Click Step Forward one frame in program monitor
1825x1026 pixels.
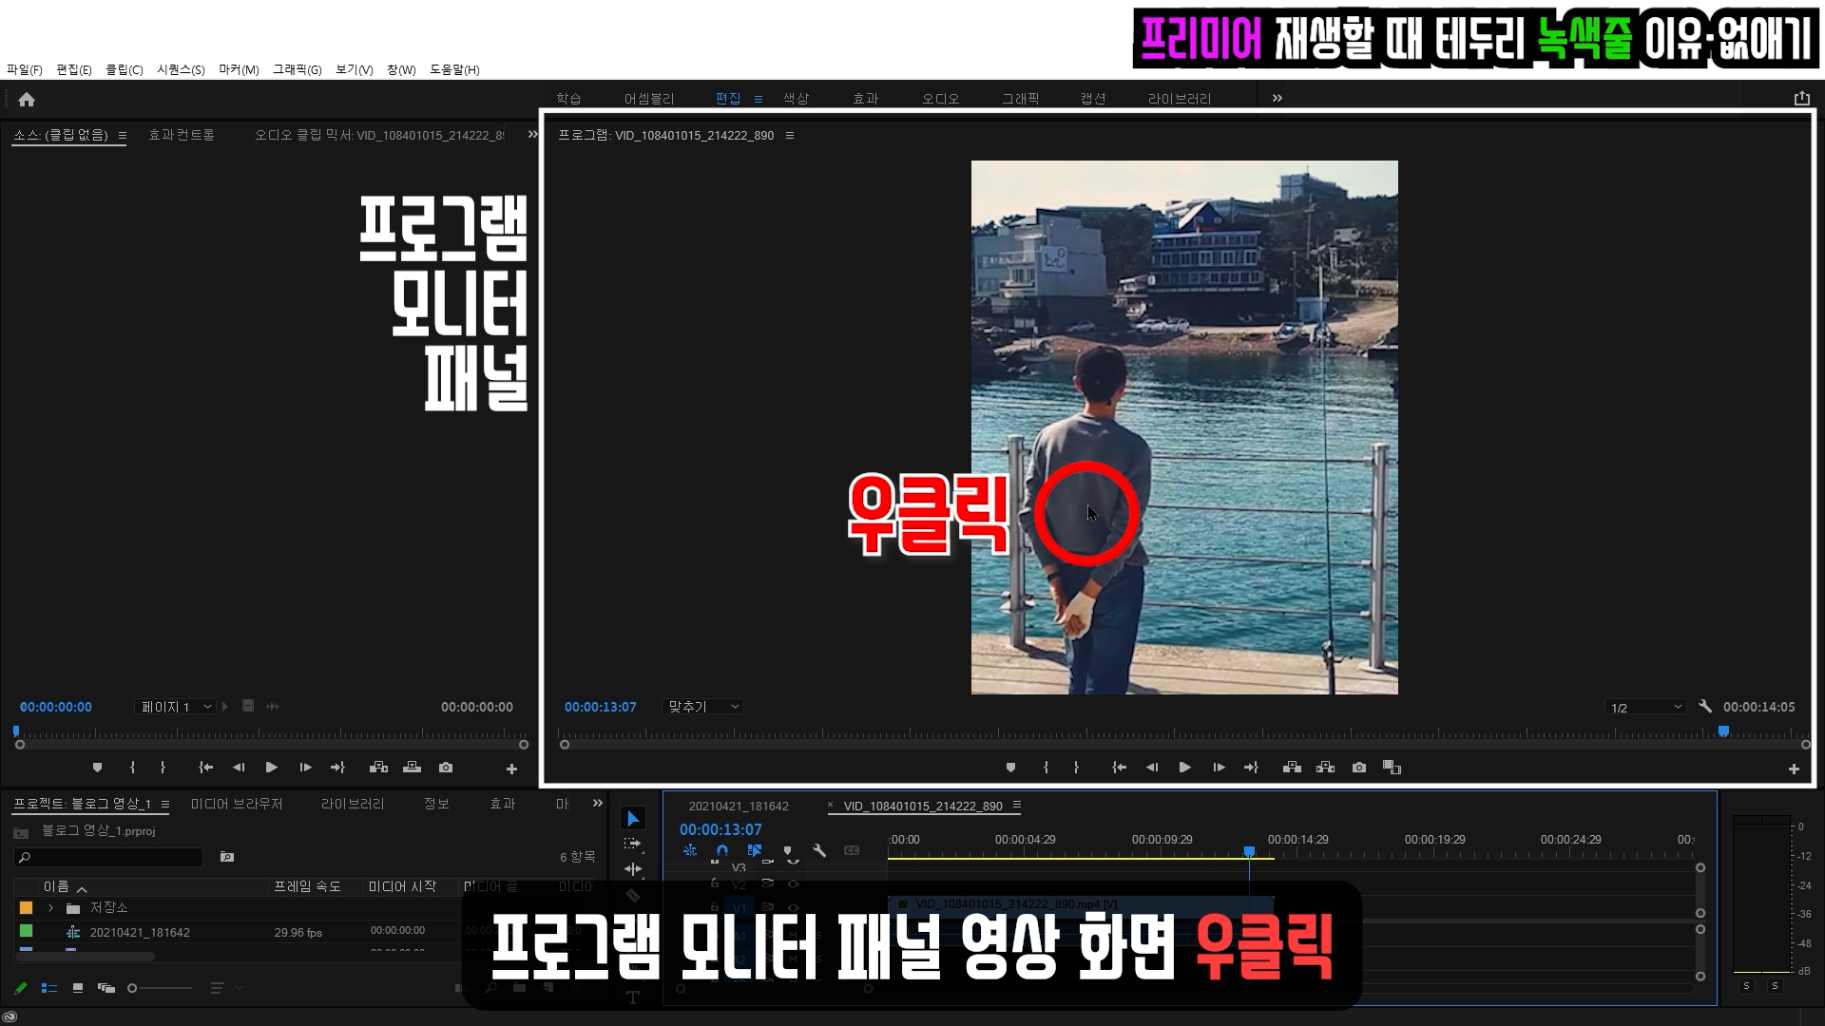[x=1219, y=768]
